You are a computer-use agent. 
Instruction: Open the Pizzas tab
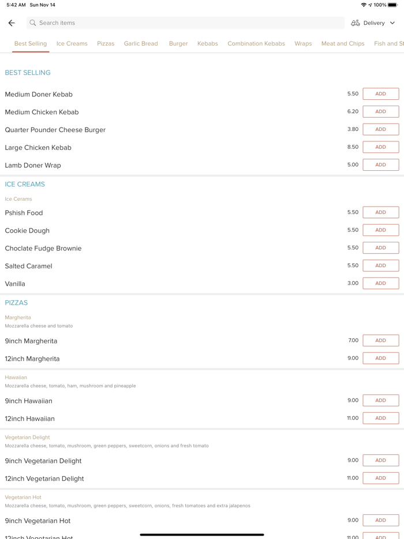click(x=106, y=43)
